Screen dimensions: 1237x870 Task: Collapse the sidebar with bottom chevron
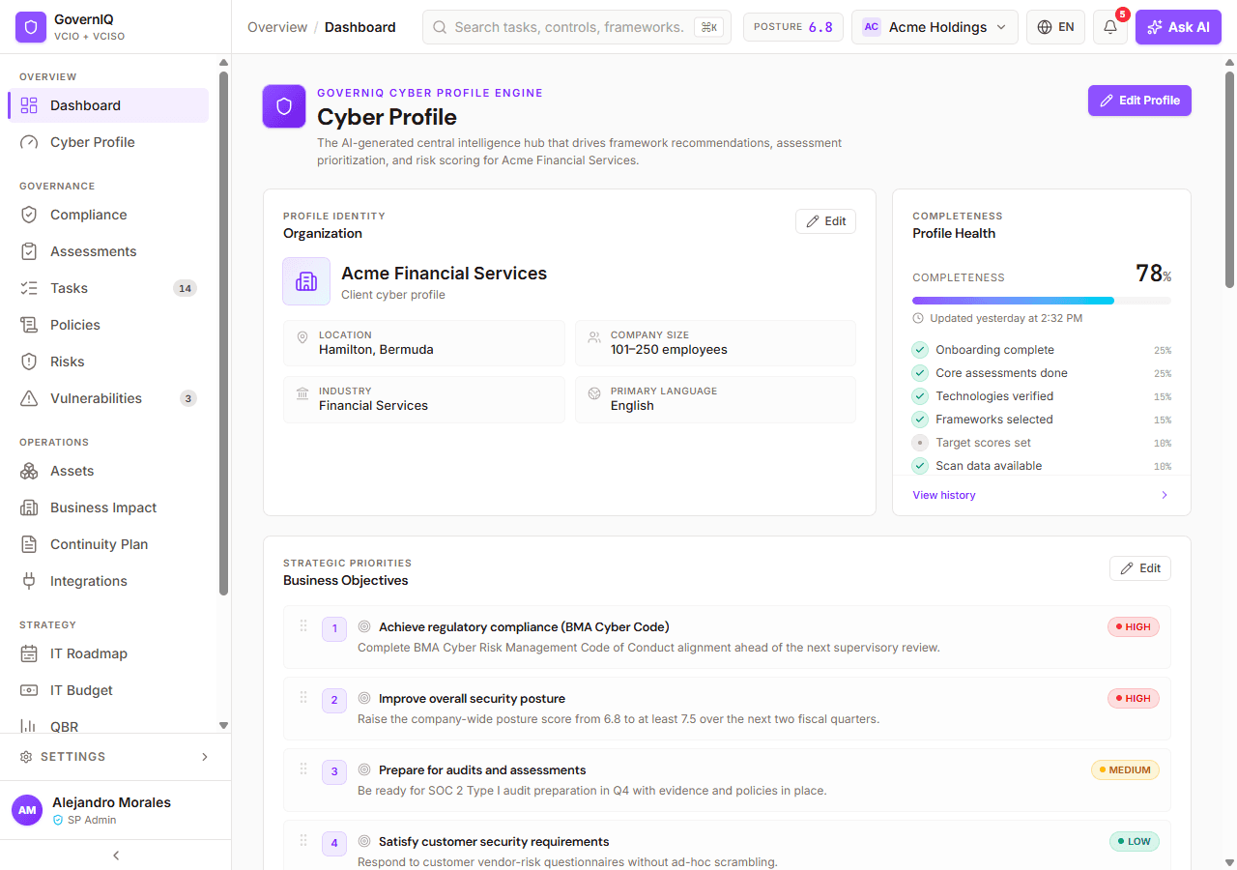point(116,855)
